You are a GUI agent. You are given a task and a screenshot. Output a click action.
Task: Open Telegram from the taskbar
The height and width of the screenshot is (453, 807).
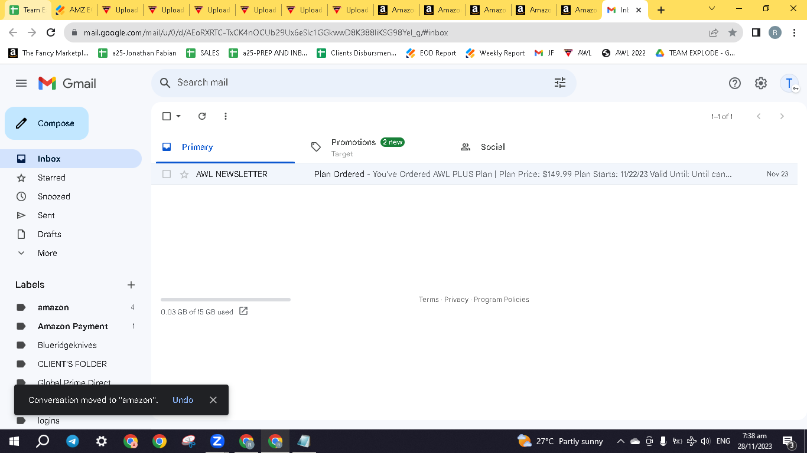(x=73, y=441)
